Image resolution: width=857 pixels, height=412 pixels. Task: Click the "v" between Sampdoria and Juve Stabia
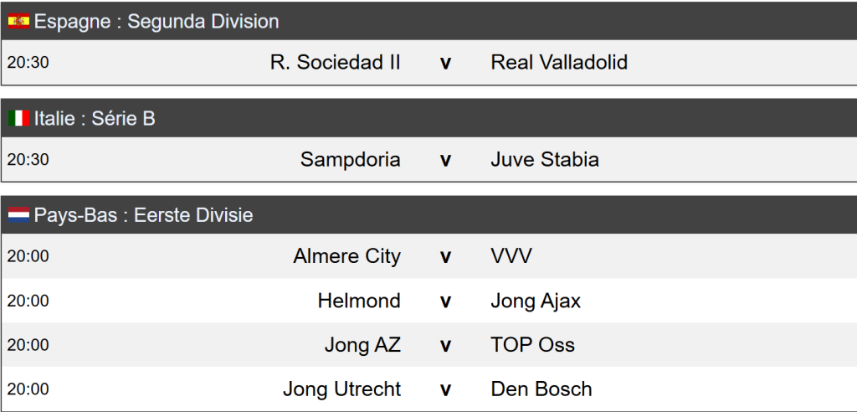click(x=445, y=160)
